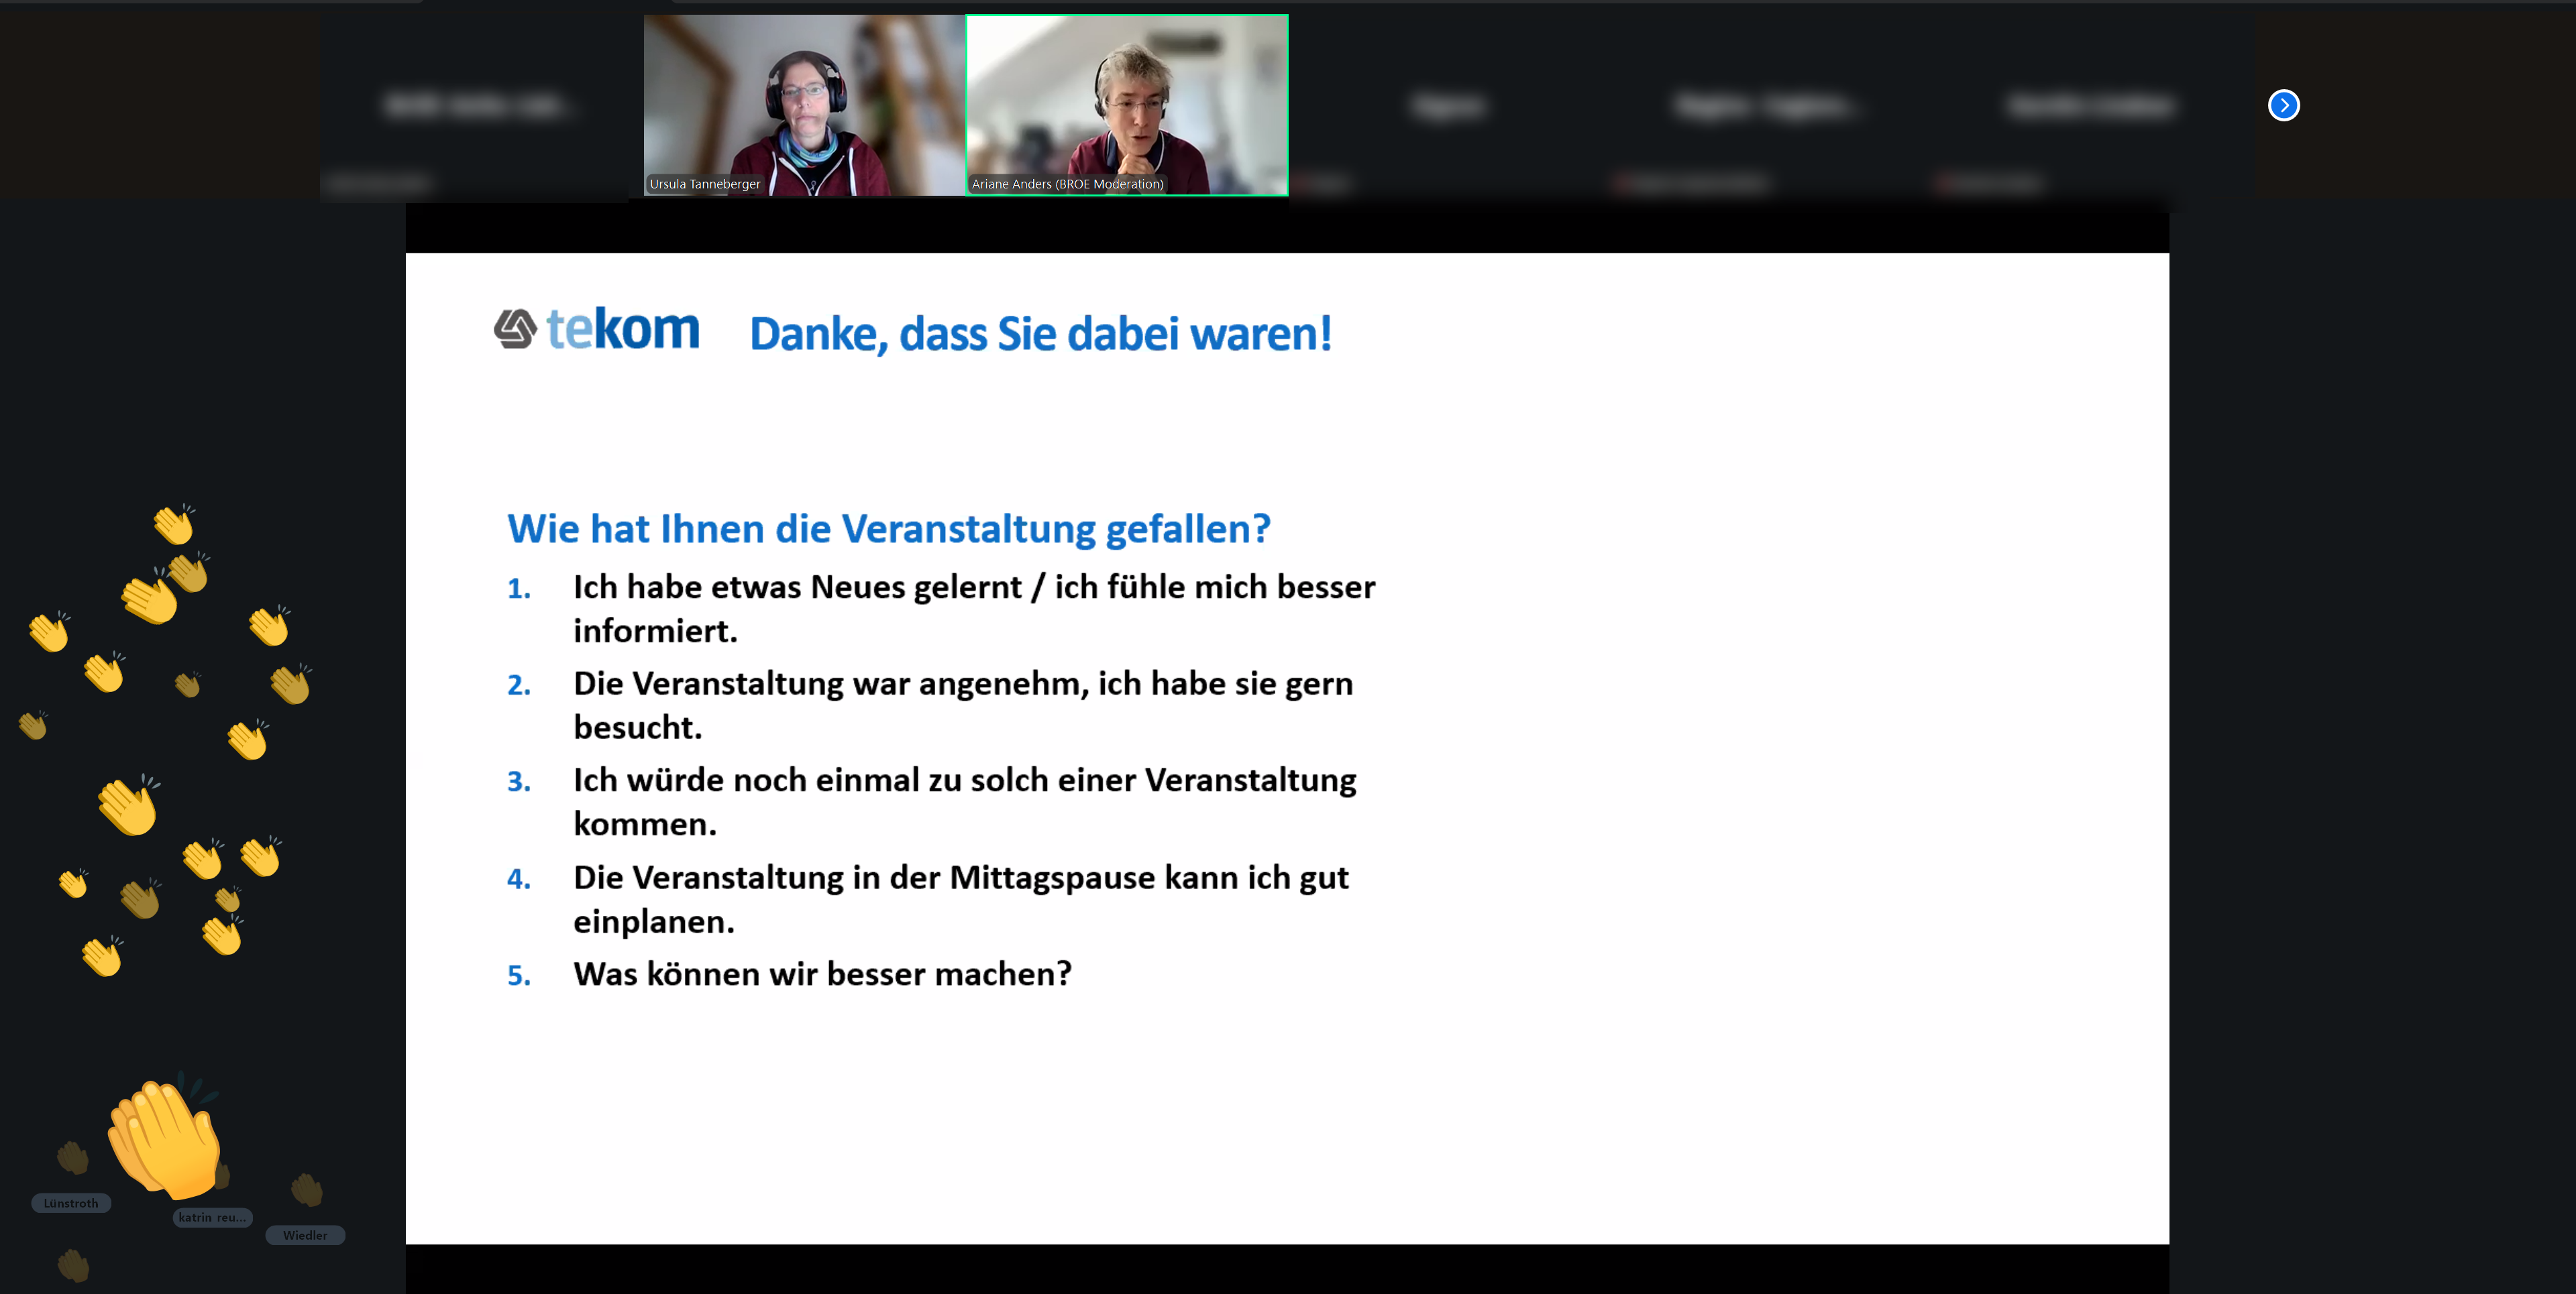Select blurred tile right of Ariane Anders
Image resolution: width=2576 pixels, height=1294 pixels.
1448,105
